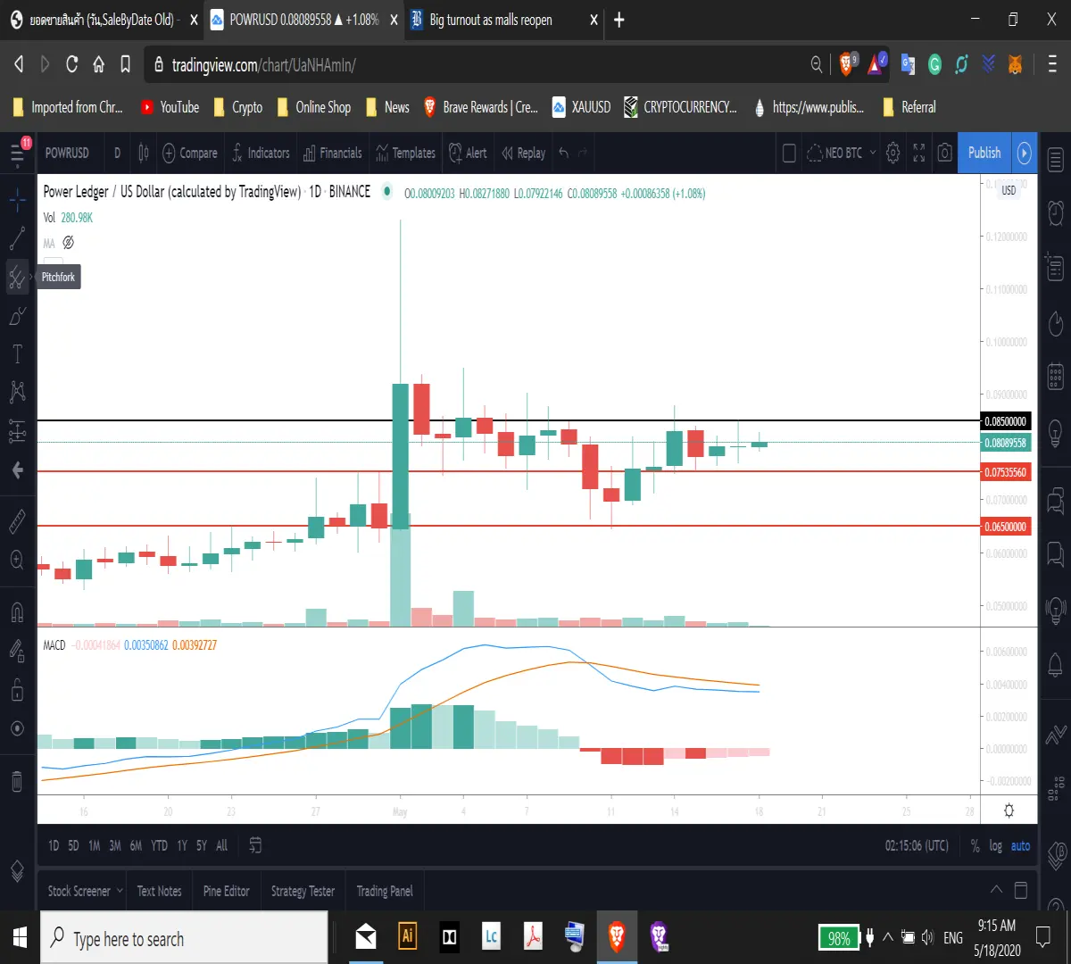Toggle the MA indicator visibility eye

pos(68,243)
